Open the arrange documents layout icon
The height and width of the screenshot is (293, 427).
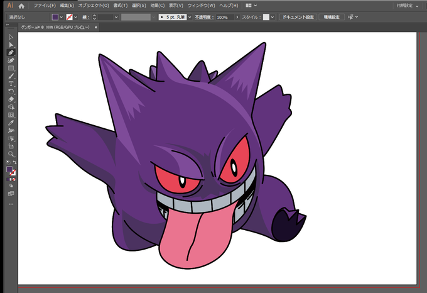click(249, 6)
